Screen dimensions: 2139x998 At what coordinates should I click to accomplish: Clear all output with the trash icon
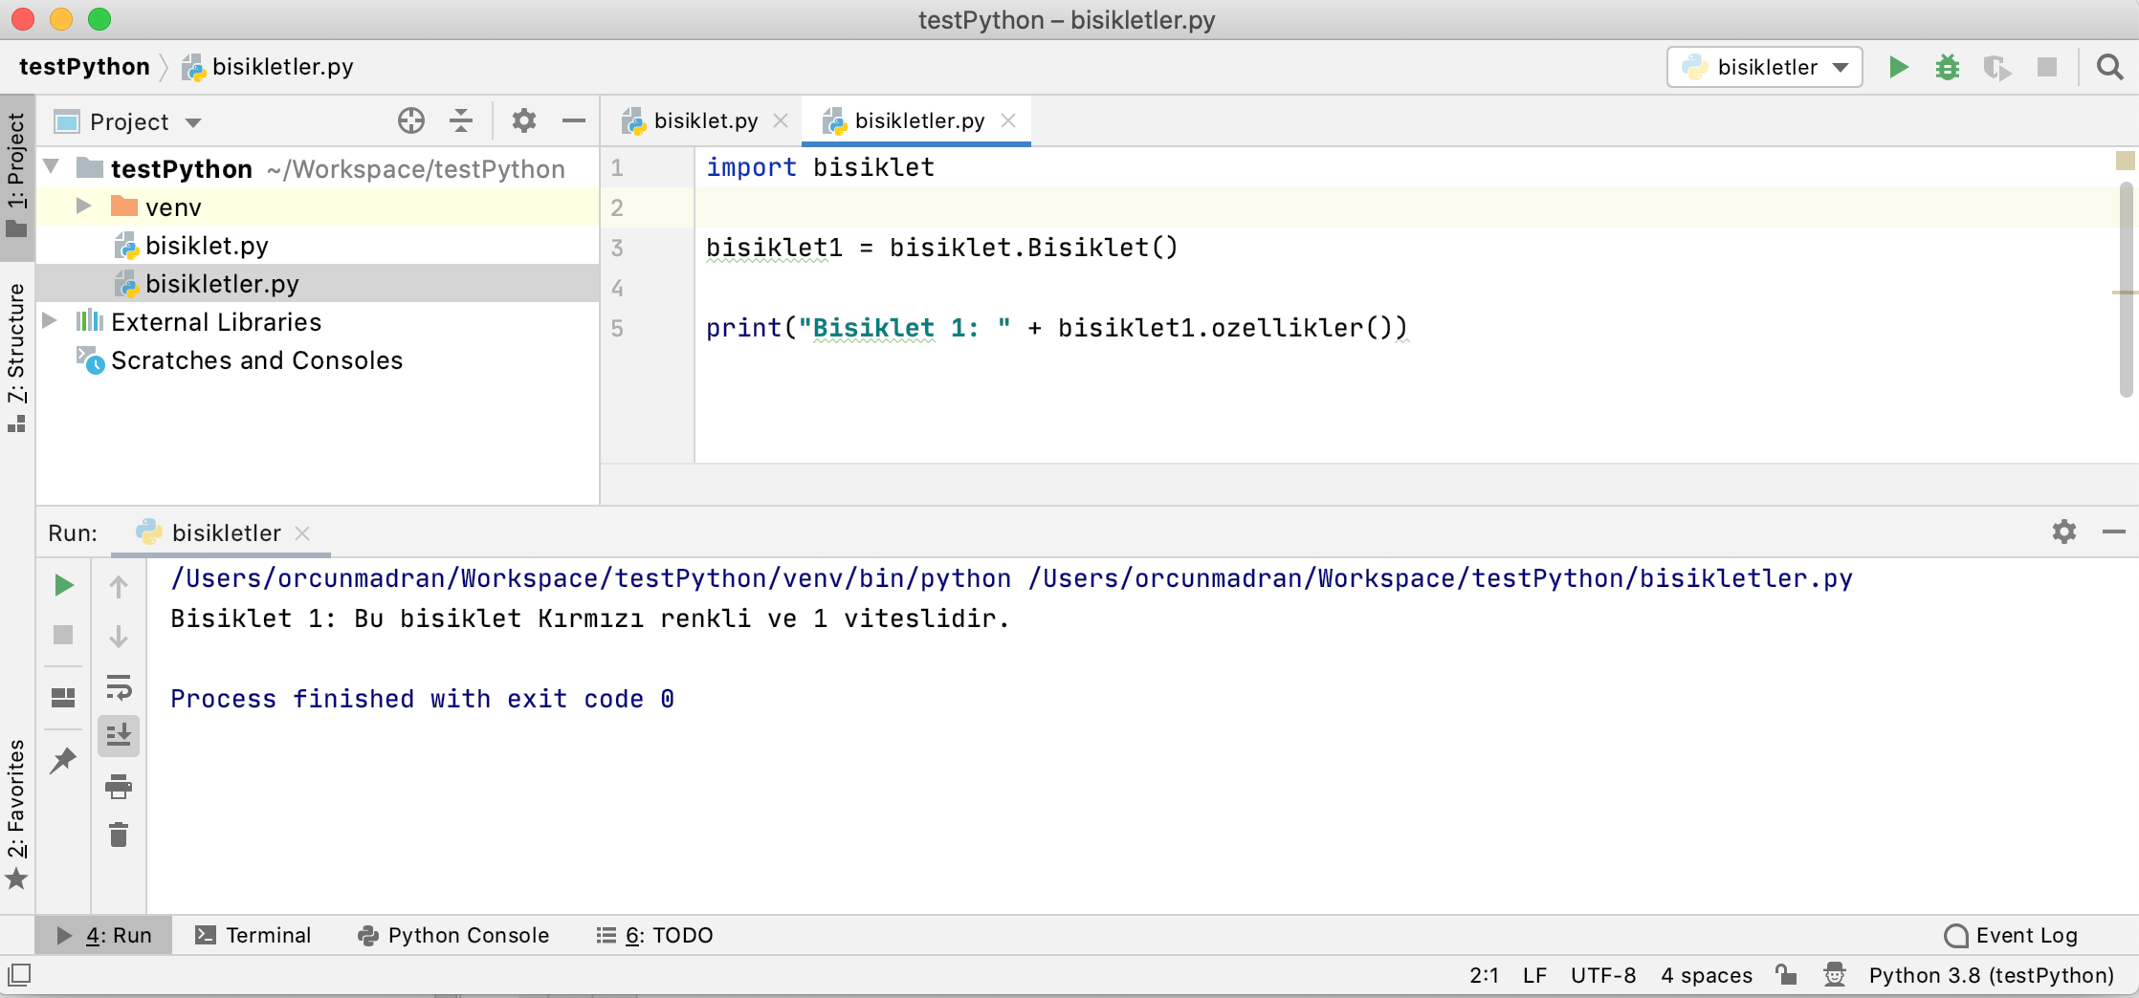click(119, 835)
